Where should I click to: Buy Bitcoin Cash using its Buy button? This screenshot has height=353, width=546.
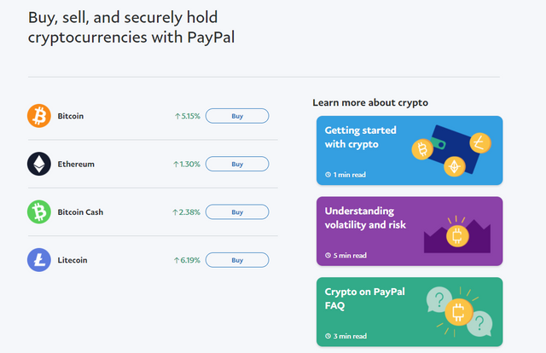237,212
